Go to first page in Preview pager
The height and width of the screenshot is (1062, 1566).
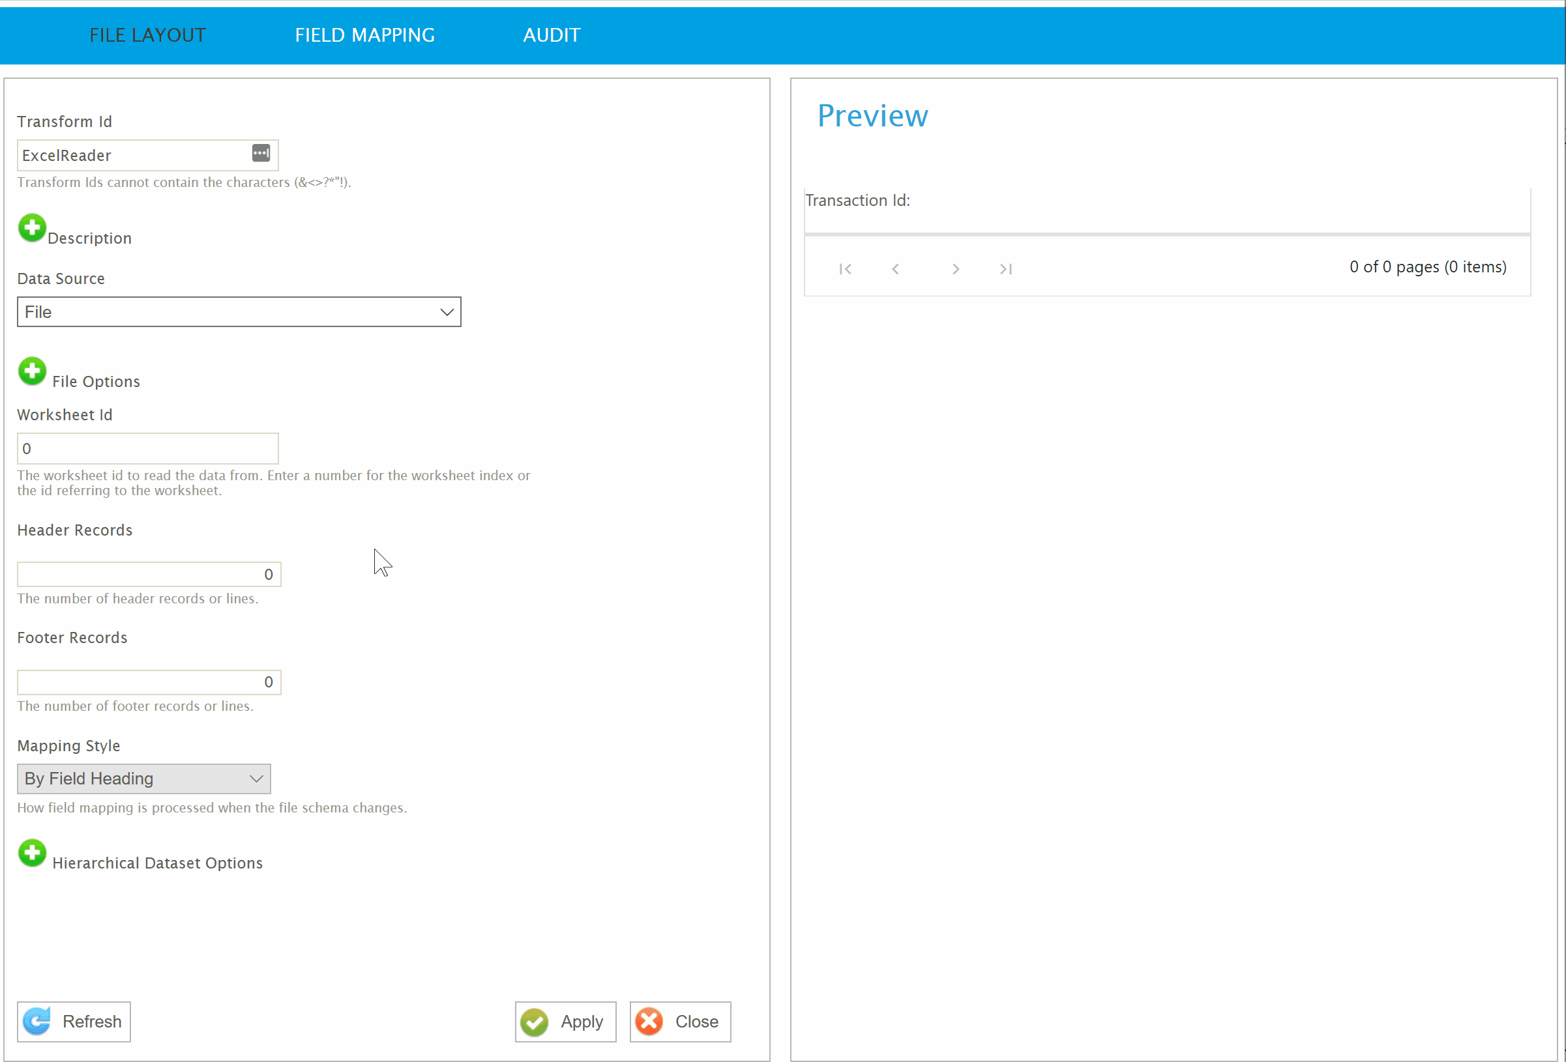[845, 269]
